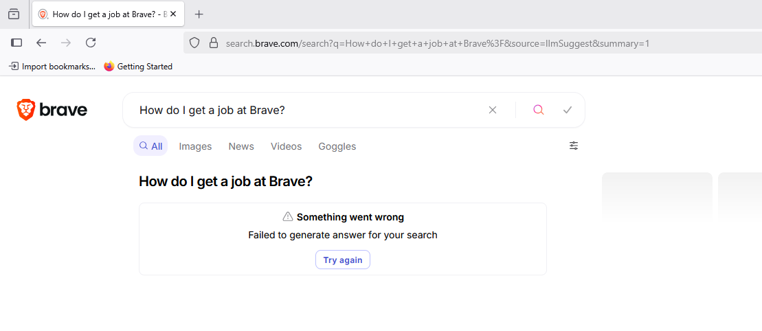This screenshot has height=331, width=762.
Task: Close the Brave search tab
Action: point(174,14)
